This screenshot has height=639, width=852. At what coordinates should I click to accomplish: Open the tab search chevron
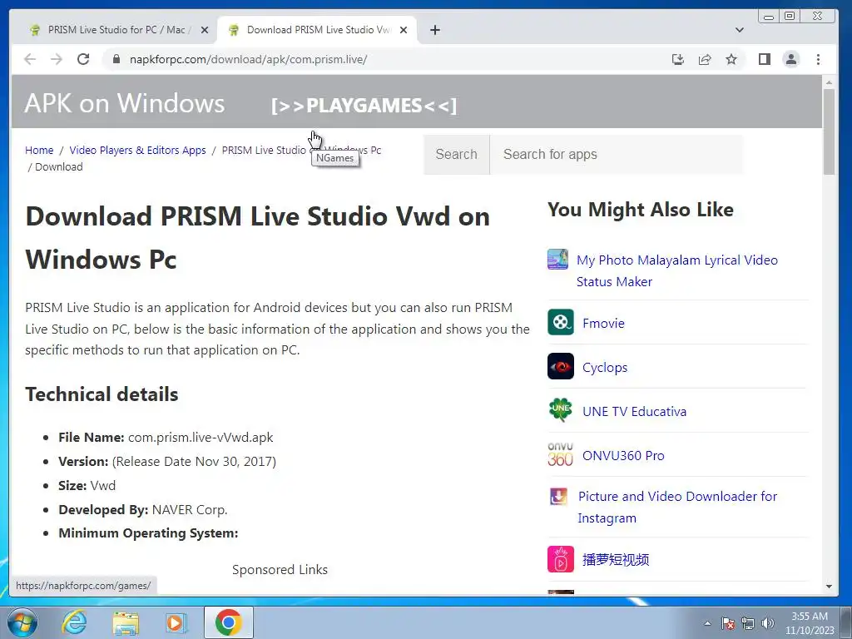(739, 30)
